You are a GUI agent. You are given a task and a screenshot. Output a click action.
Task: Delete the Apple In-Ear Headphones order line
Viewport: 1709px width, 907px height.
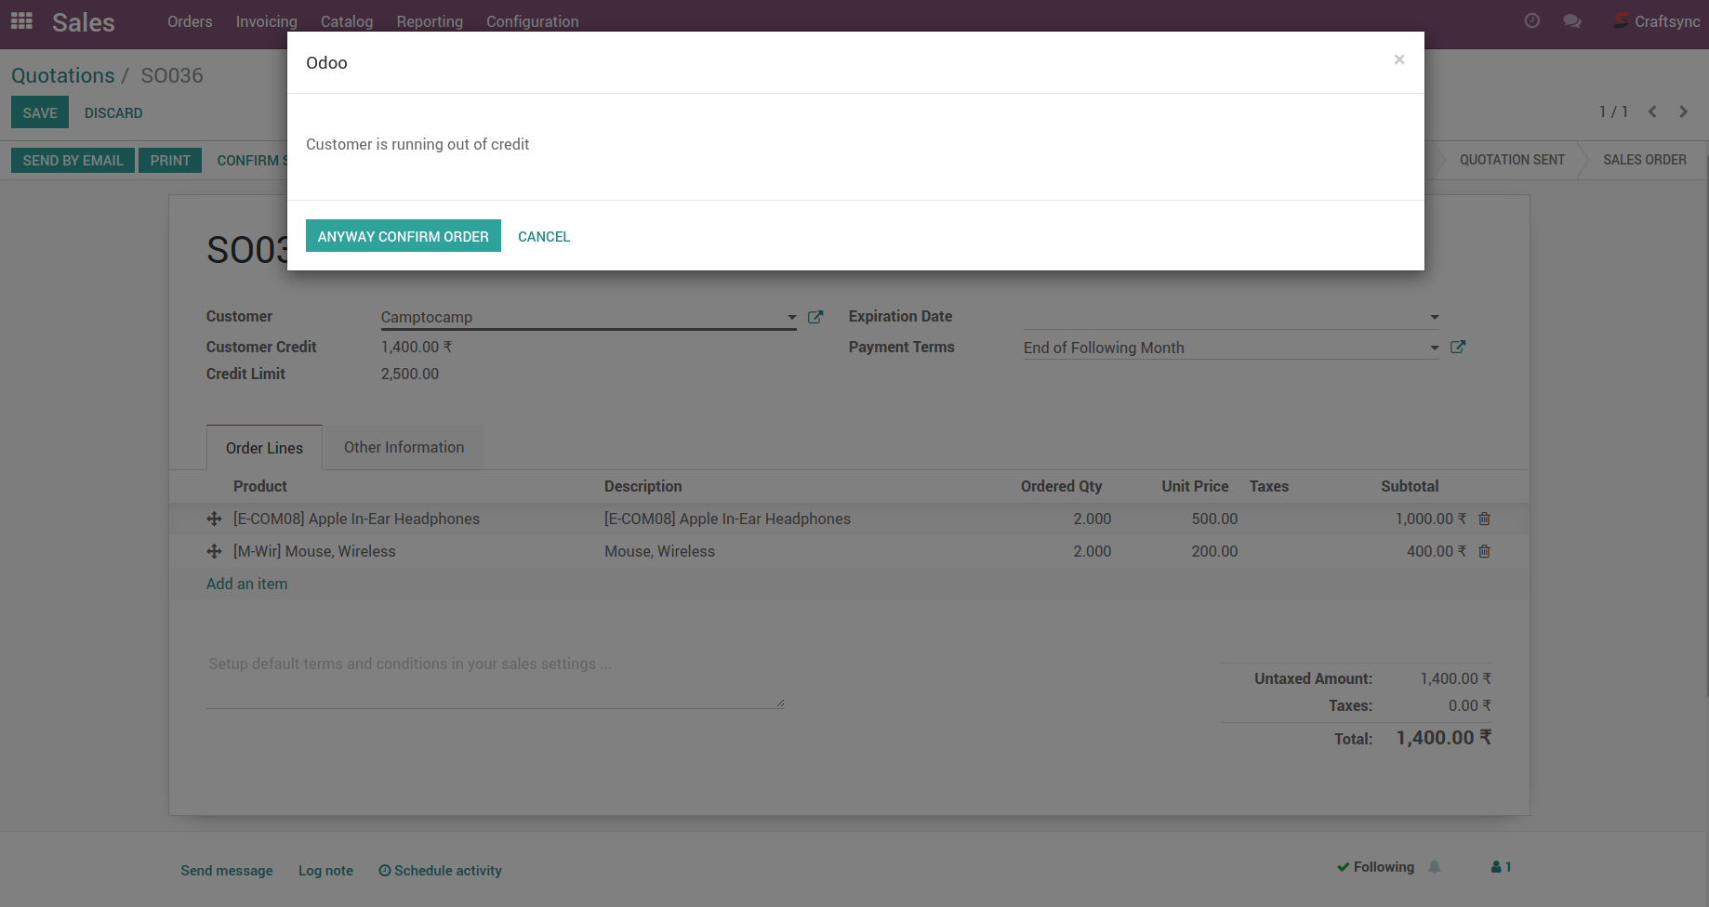click(x=1484, y=519)
